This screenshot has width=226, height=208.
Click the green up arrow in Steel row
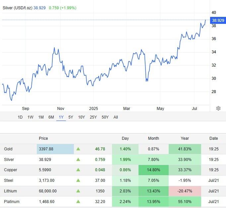78,181
